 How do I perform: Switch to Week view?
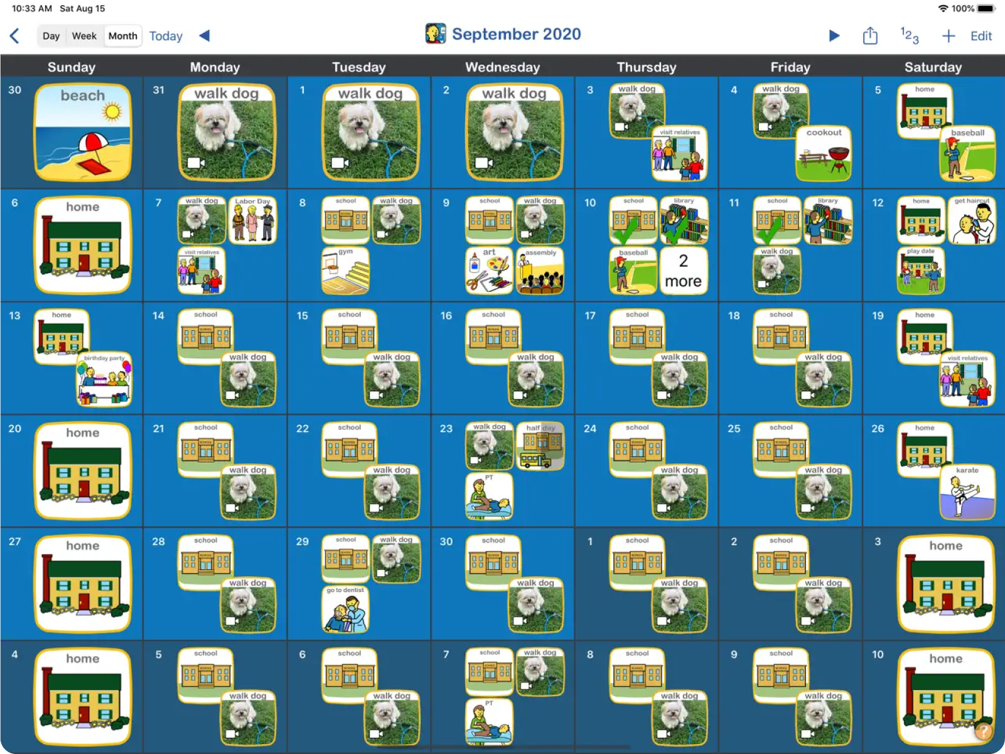pyautogui.click(x=84, y=36)
